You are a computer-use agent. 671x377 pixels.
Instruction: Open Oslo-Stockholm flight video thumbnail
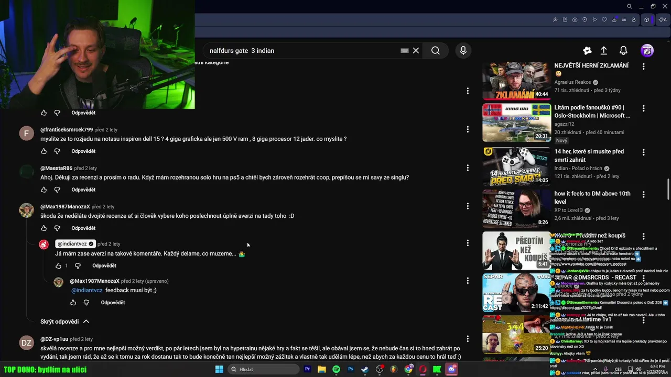(516, 123)
